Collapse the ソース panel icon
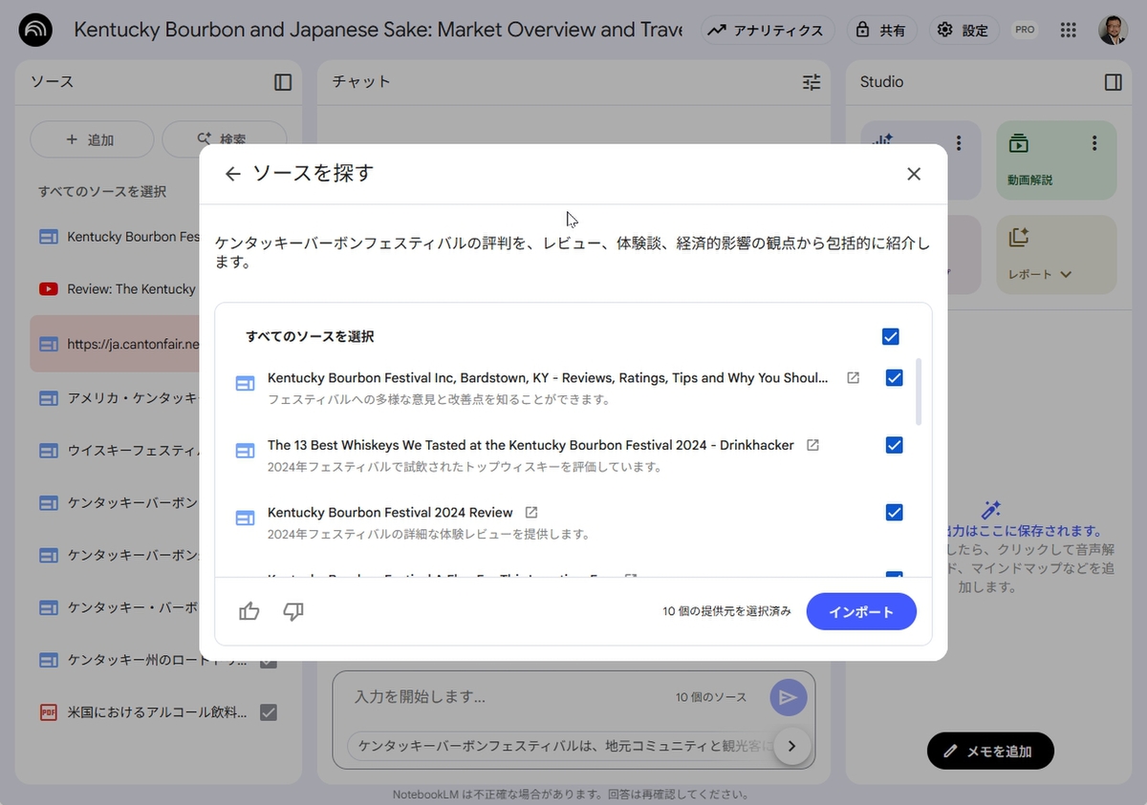Screen dimensions: 1147x805 (283, 82)
